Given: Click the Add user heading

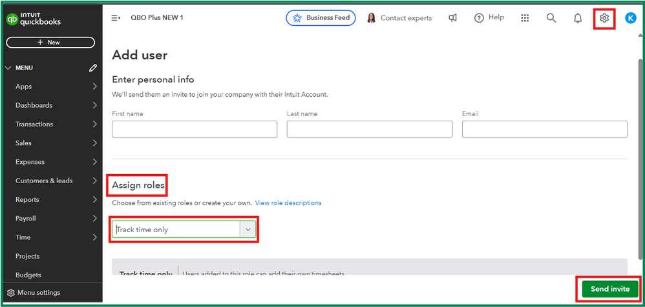Looking at the screenshot, I should tap(140, 55).
